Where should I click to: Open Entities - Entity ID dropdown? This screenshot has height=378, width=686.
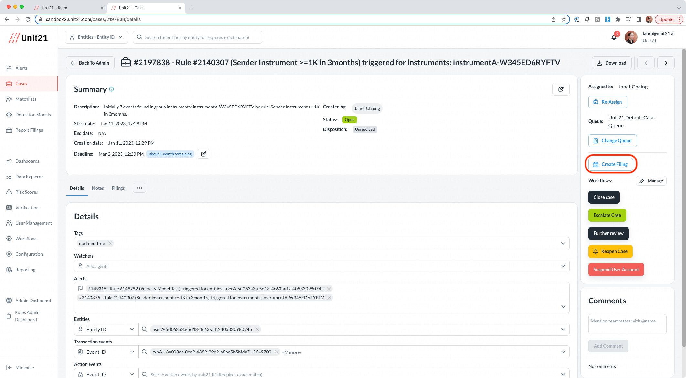(96, 37)
